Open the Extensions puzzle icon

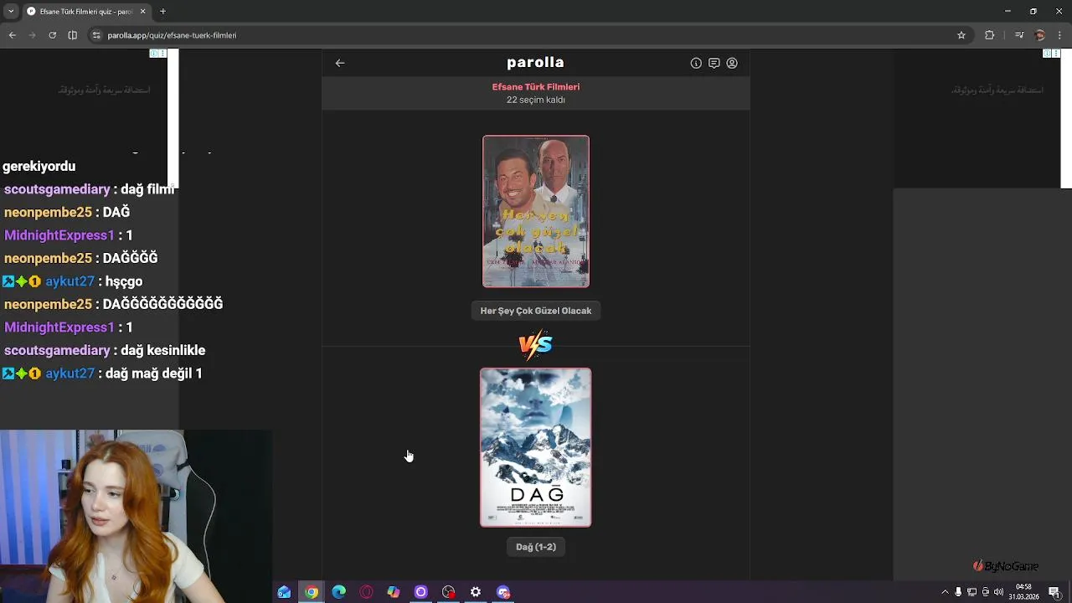[989, 35]
